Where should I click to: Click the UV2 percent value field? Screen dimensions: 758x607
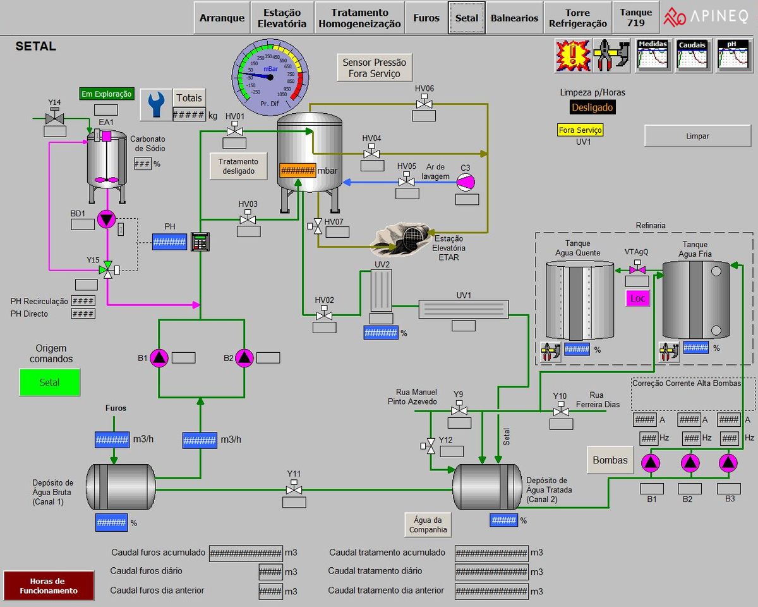tap(381, 333)
